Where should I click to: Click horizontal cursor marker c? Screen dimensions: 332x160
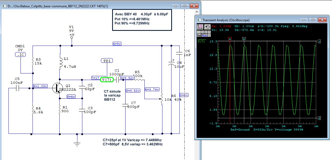pyautogui.click(x=319, y=42)
